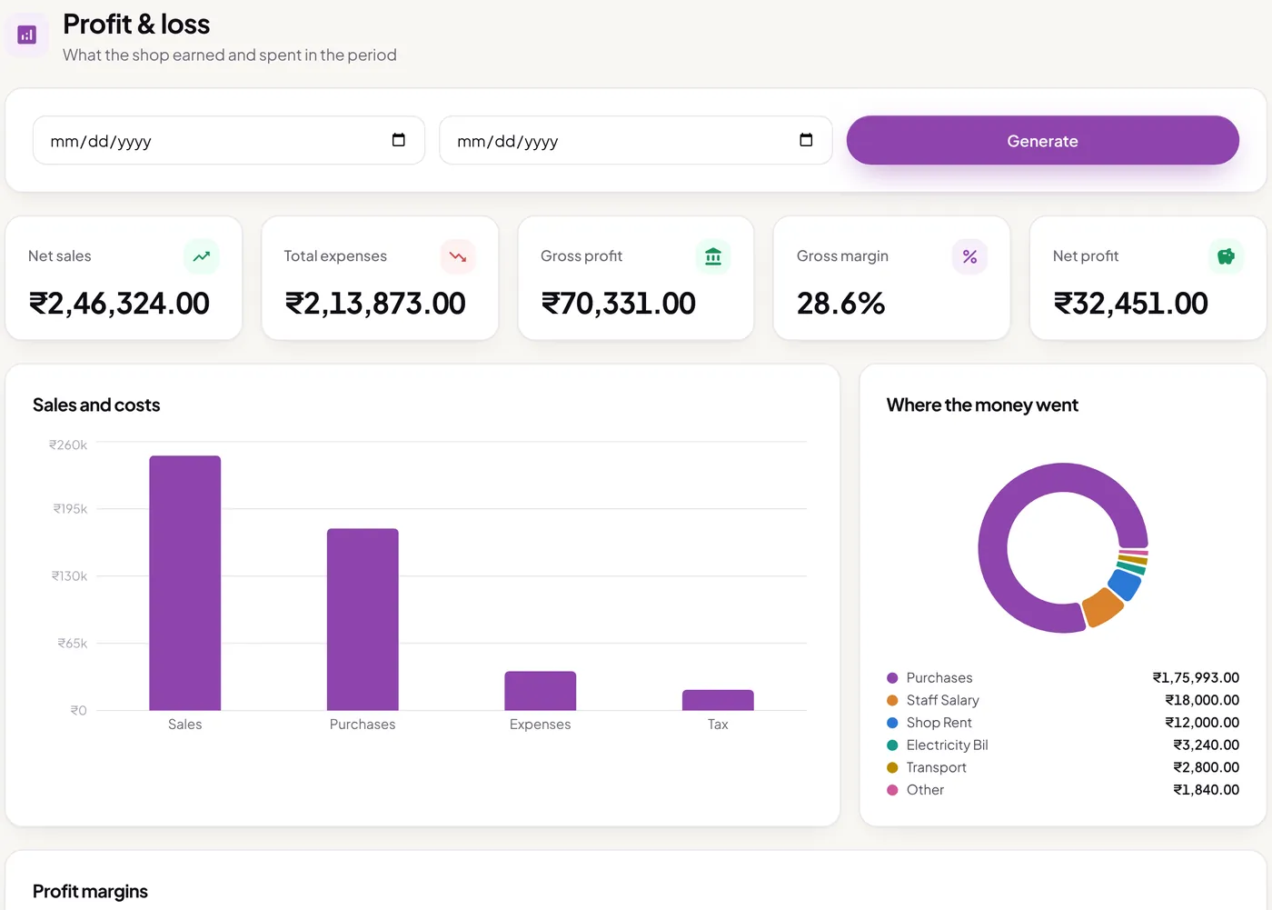Click the Net profit value ₹32,451.00
The height and width of the screenshot is (910, 1272).
tap(1131, 304)
